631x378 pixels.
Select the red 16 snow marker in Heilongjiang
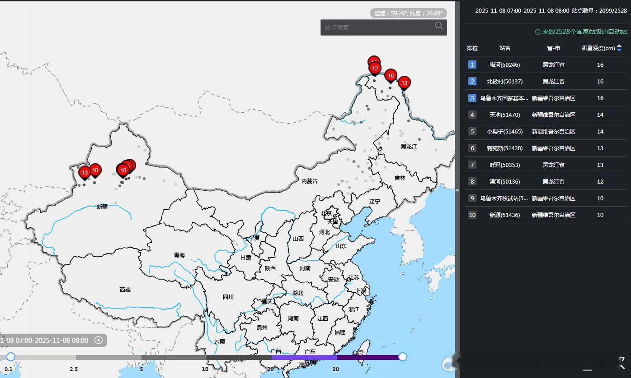(391, 76)
